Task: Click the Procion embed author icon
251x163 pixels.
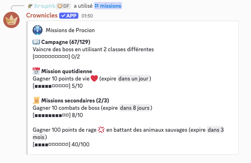Action: (x=38, y=30)
